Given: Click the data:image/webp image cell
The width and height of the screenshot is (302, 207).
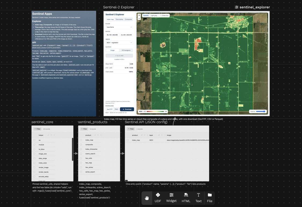Looking at the screenshot, I should [188, 140].
